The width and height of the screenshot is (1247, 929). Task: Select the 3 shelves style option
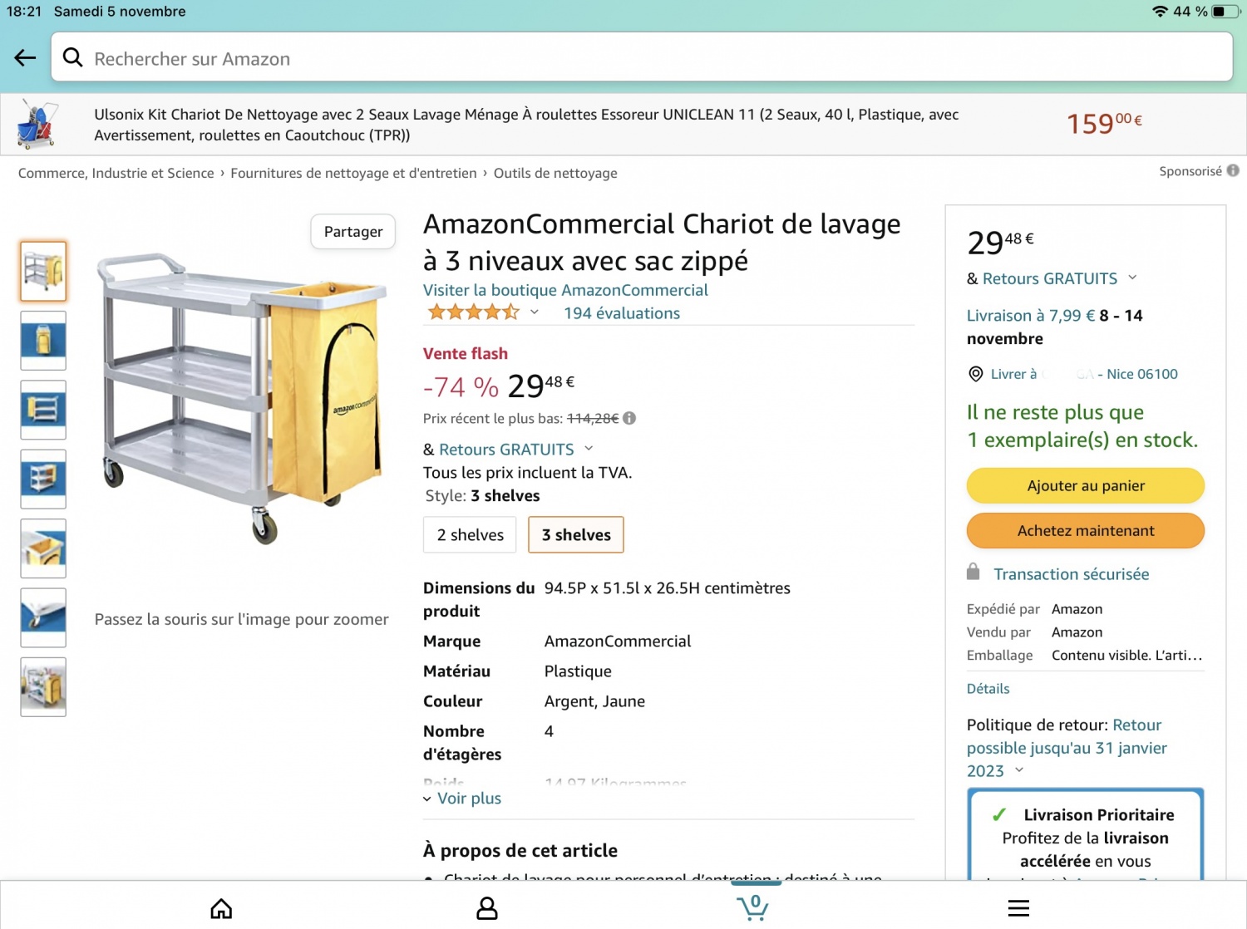[576, 534]
